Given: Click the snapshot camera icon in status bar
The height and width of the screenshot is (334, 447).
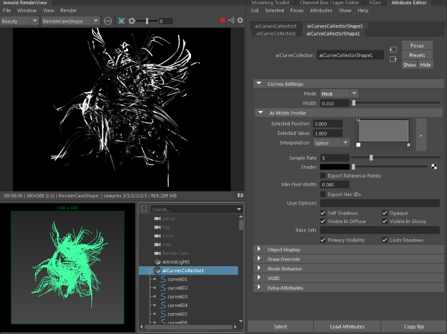Looking at the screenshot, I should [240, 195].
